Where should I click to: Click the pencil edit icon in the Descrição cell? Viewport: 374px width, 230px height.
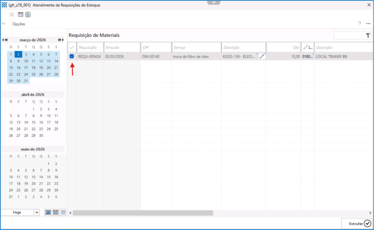coord(262,56)
